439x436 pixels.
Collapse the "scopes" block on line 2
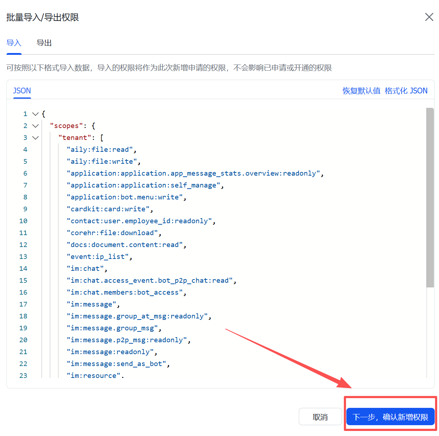(35, 126)
